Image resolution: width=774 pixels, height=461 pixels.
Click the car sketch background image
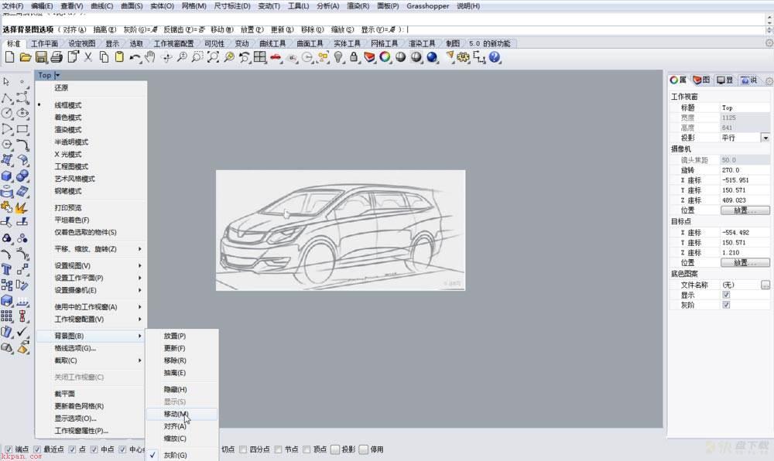341,230
